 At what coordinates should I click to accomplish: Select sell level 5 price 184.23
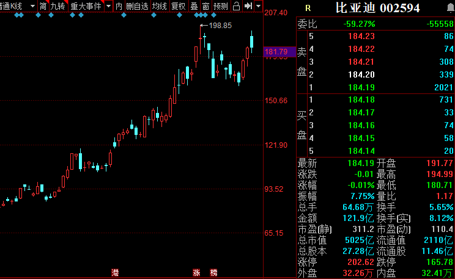[361, 36]
